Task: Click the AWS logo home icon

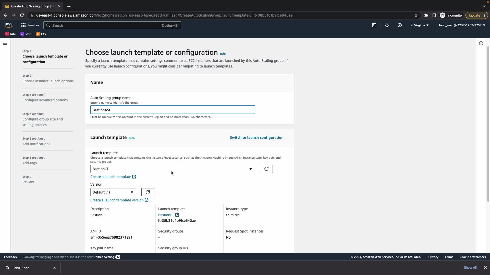Action: tap(8, 25)
